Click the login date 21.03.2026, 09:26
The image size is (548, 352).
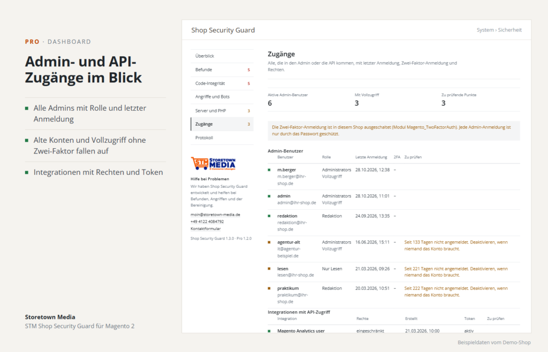372,269
